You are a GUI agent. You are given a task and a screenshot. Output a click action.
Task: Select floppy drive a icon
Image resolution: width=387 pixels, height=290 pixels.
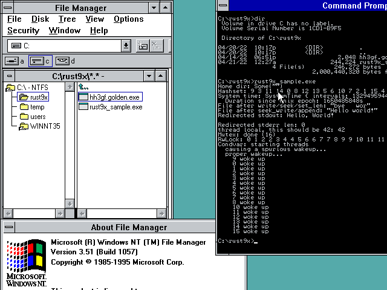pos(14,61)
